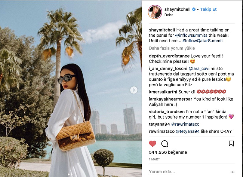Follow via Takip Et link
Screen dimensions: 243x177
click(x=208, y=9)
